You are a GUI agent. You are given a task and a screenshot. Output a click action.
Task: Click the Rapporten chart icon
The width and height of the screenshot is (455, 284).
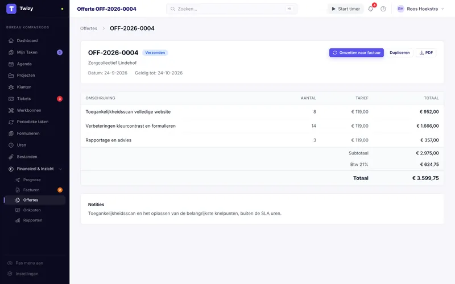pos(18,220)
